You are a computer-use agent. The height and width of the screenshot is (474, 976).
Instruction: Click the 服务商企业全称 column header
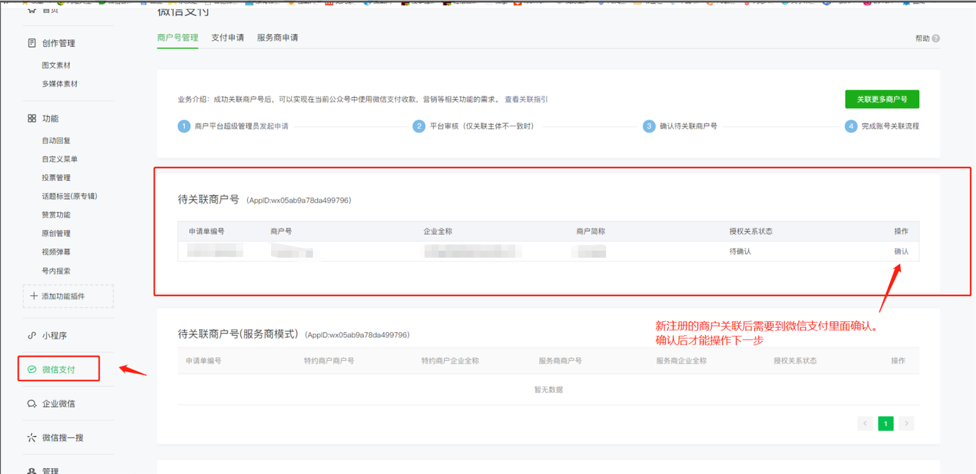pos(681,361)
